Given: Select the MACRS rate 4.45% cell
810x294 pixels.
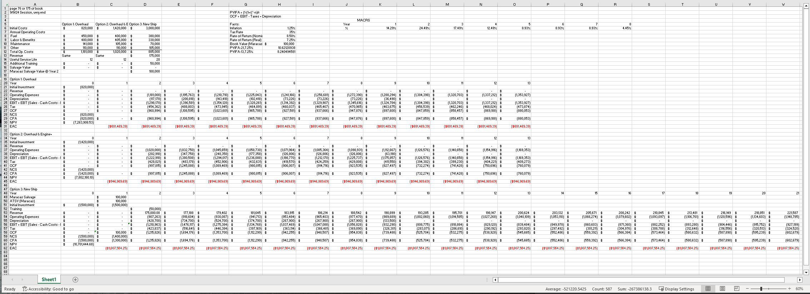Looking at the screenshot, I should (x=615, y=28).
